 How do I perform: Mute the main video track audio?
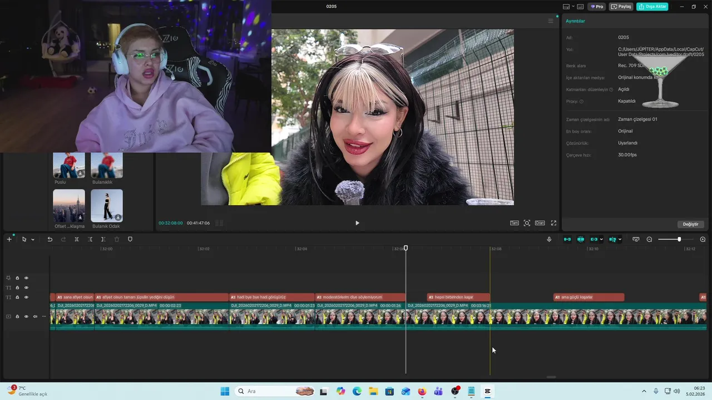pos(35,317)
